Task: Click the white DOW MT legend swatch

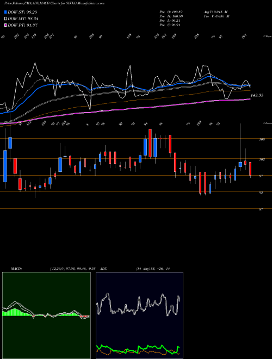Action: point(6,19)
